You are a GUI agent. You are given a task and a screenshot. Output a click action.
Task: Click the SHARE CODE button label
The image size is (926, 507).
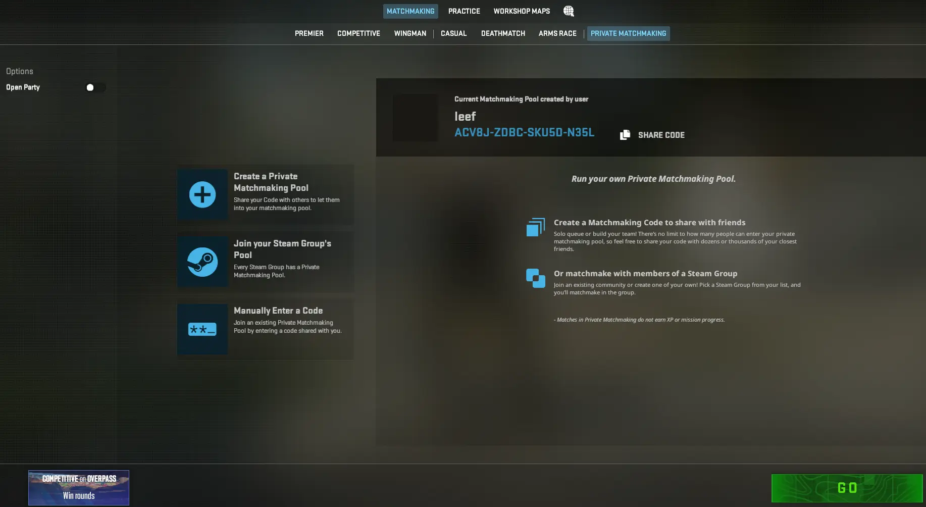click(x=661, y=135)
